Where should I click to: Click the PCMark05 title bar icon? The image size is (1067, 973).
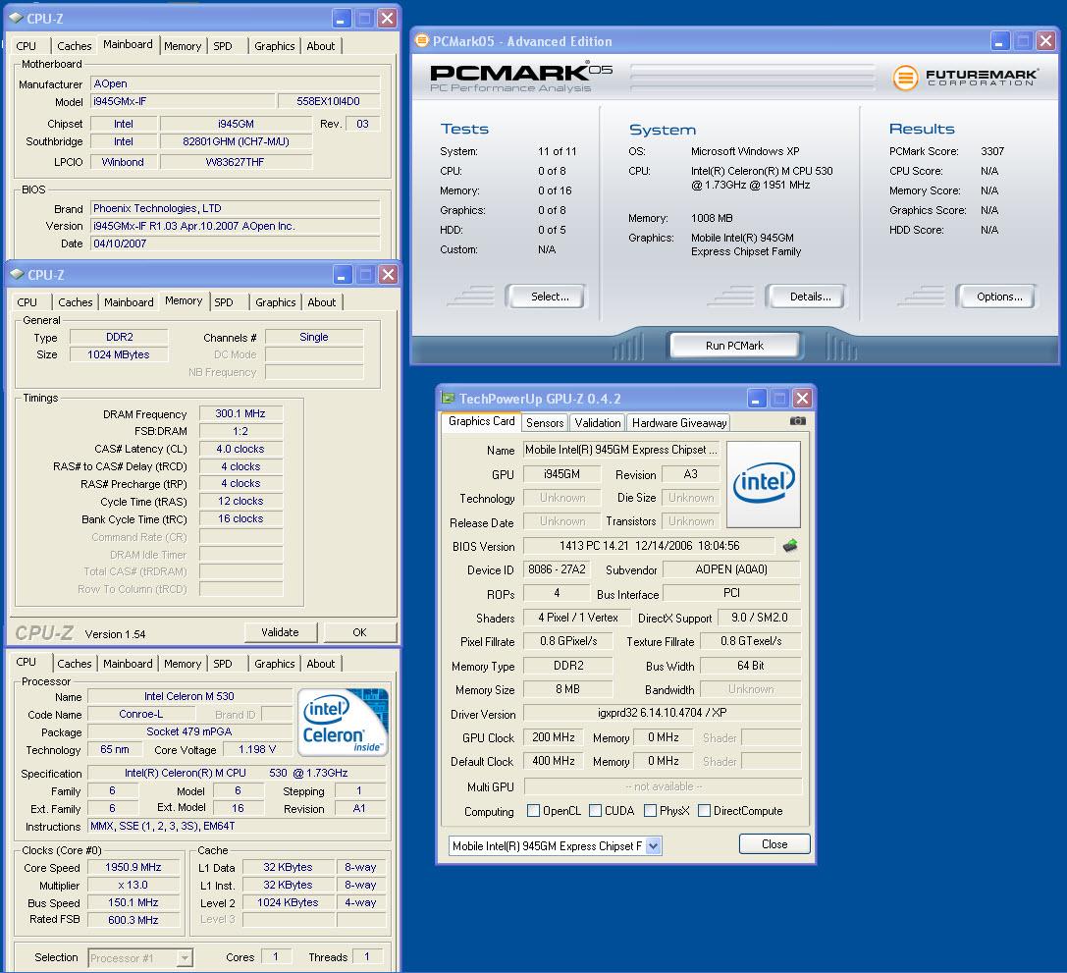click(421, 41)
